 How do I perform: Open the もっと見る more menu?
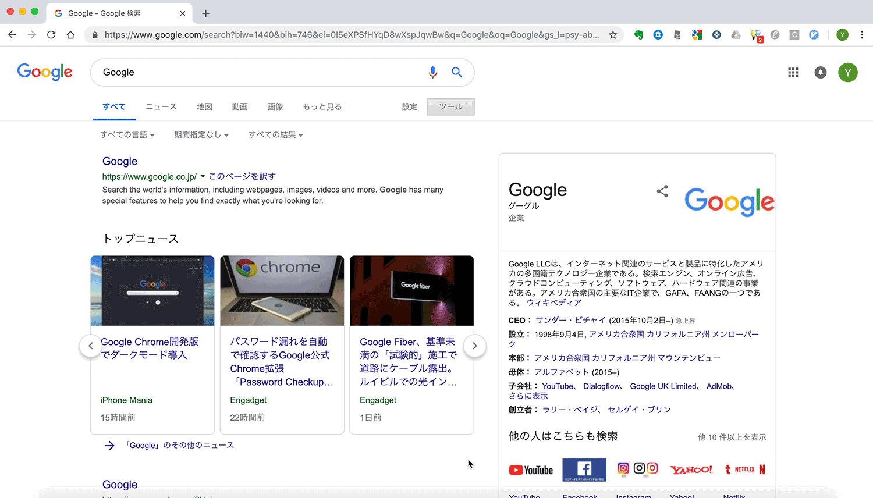coord(322,107)
